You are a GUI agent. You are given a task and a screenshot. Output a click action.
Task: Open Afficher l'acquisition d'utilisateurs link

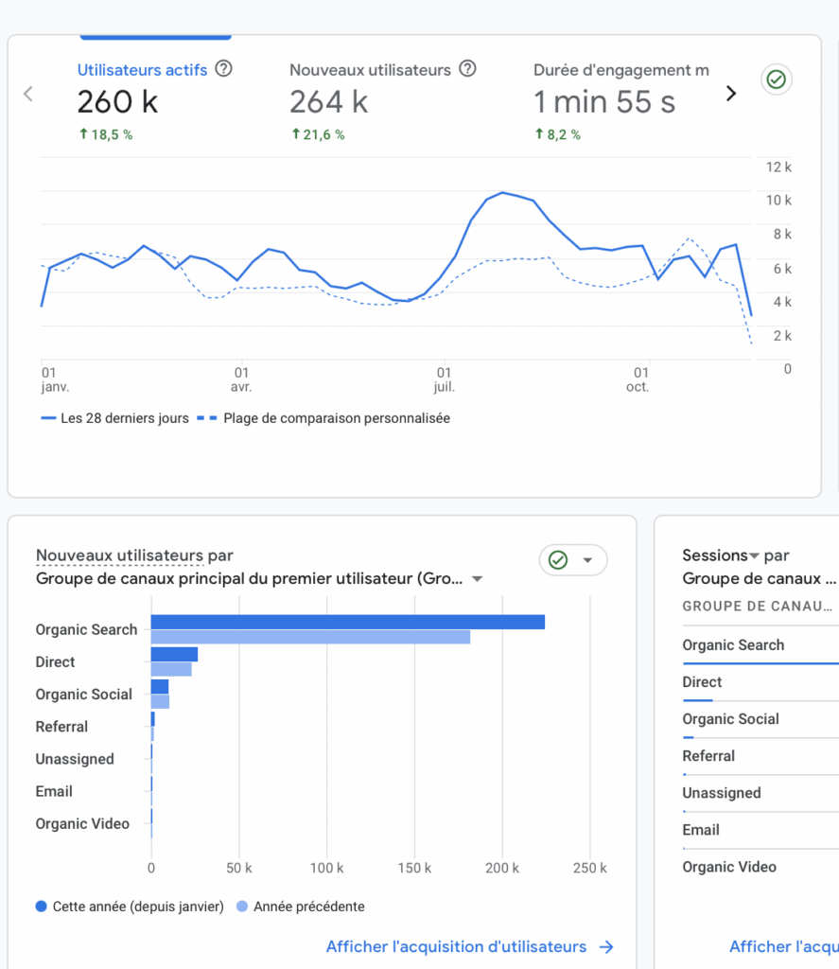(456, 946)
